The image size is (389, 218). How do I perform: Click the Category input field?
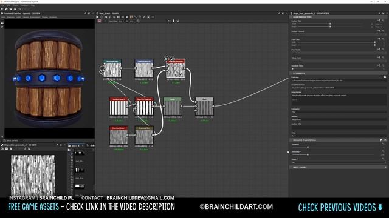(x=339, y=112)
